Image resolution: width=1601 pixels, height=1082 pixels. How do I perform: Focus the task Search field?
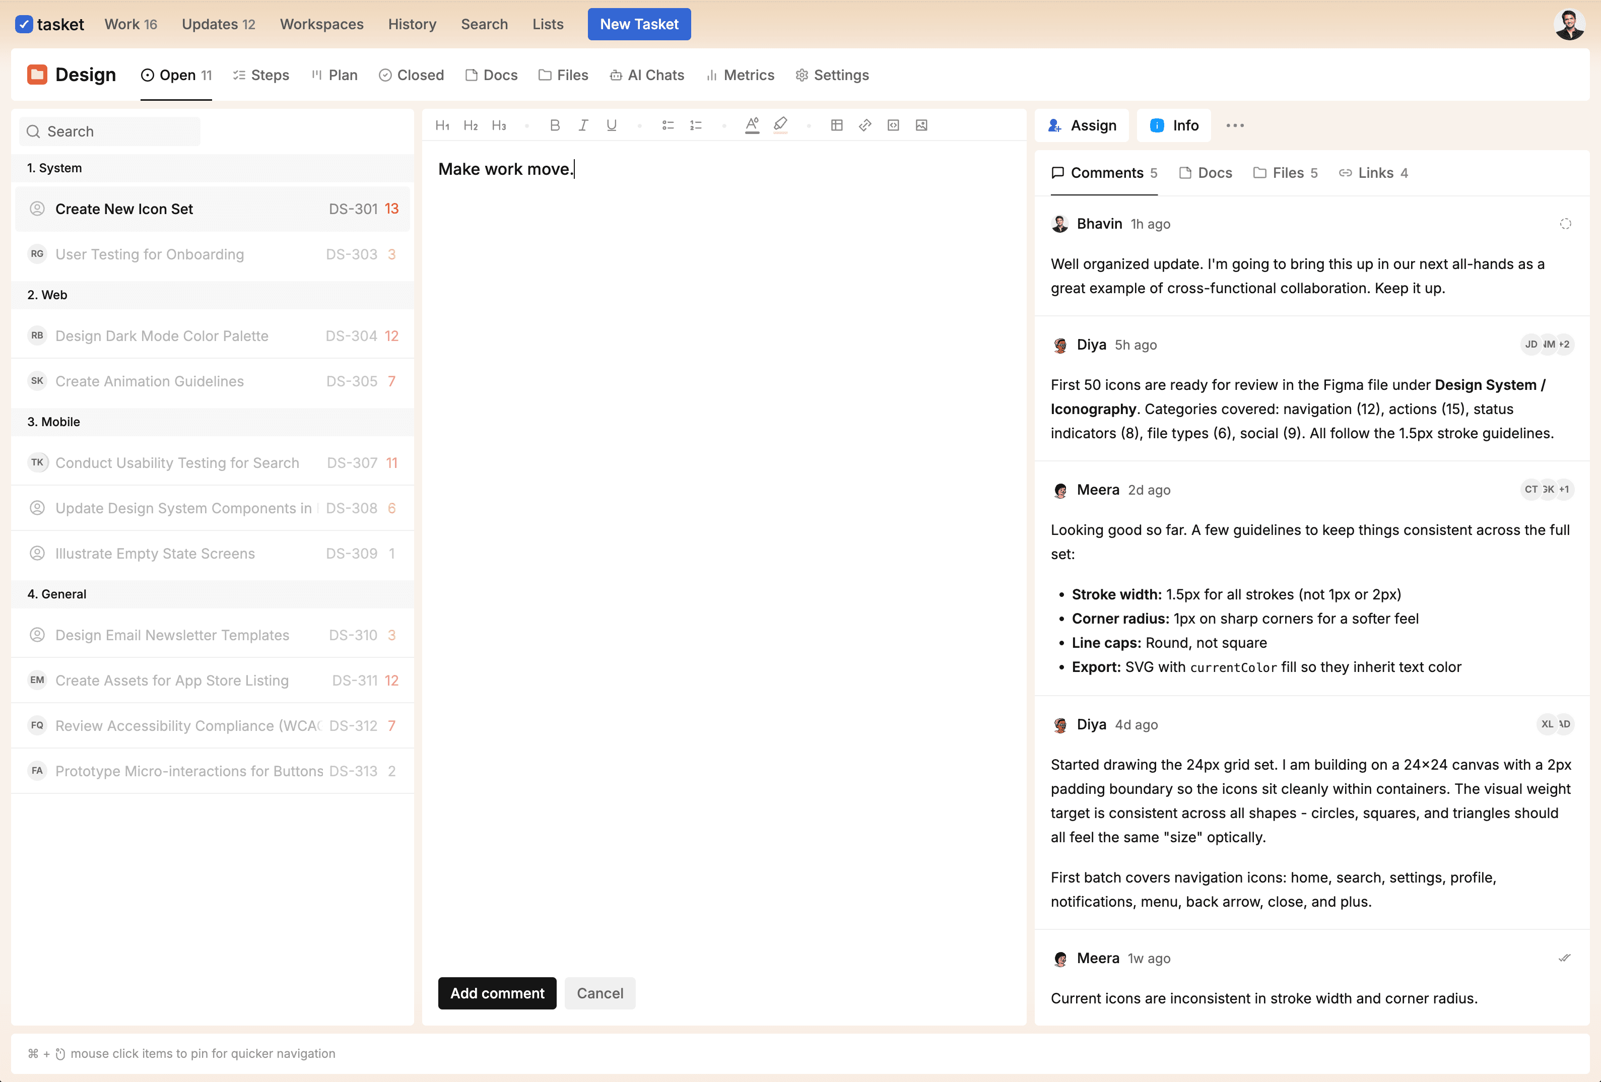[x=110, y=131]
